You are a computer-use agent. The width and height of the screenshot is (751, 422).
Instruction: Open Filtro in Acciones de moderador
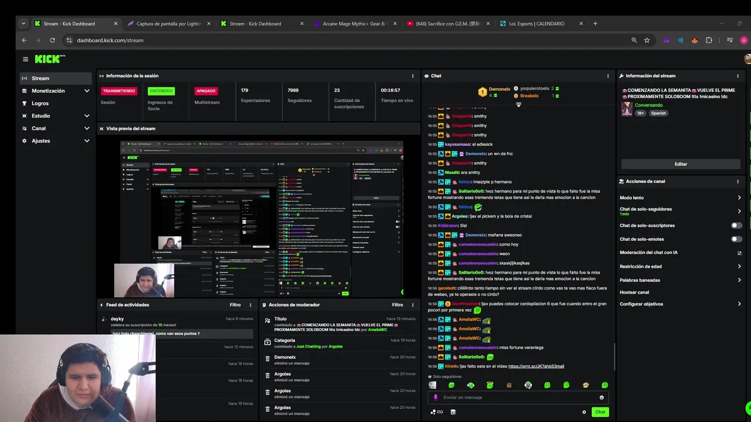pyautogui.click(x=398, y=305)
